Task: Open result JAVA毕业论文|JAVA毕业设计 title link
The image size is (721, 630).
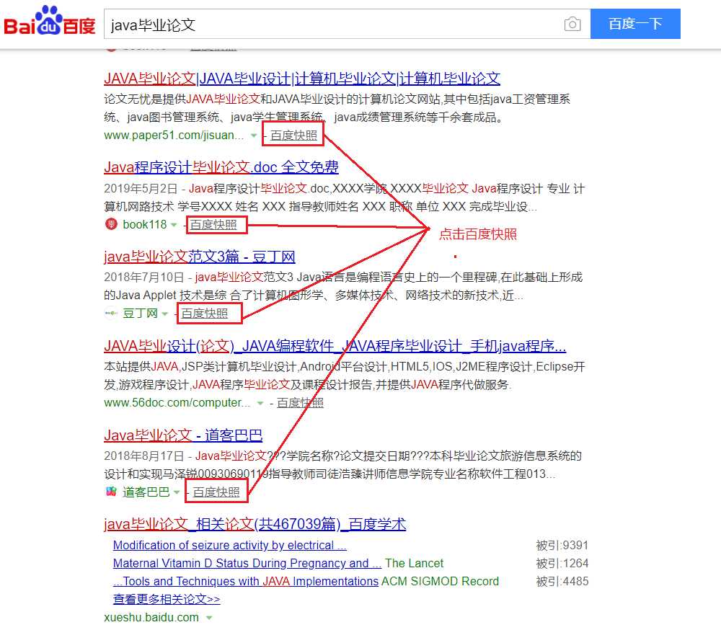Action: click(x=302, y=79)
